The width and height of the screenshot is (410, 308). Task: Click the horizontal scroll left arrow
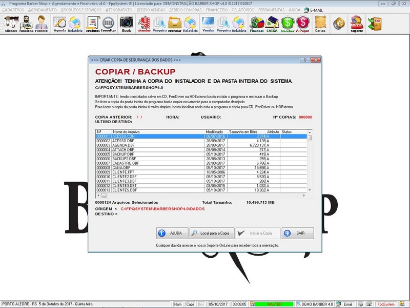[98, 196]
